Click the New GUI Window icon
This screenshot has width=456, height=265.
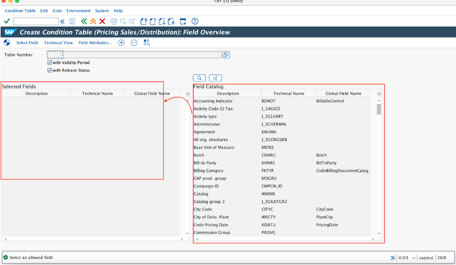pos(183,21)
